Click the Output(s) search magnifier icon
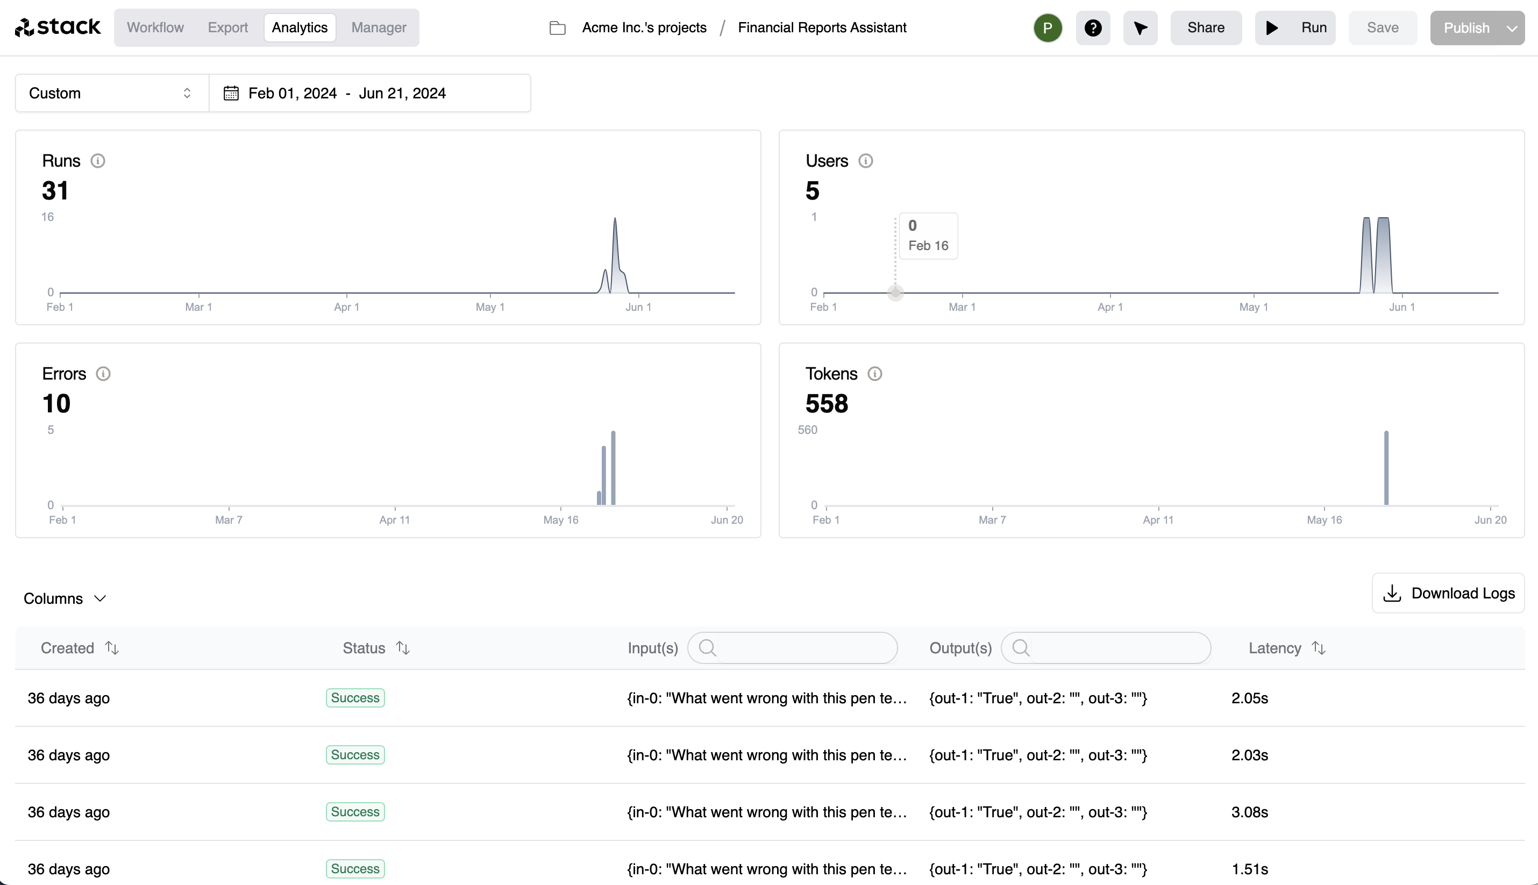Image resolution: width=1538 pixels, height=885 pixels. 1021,648
